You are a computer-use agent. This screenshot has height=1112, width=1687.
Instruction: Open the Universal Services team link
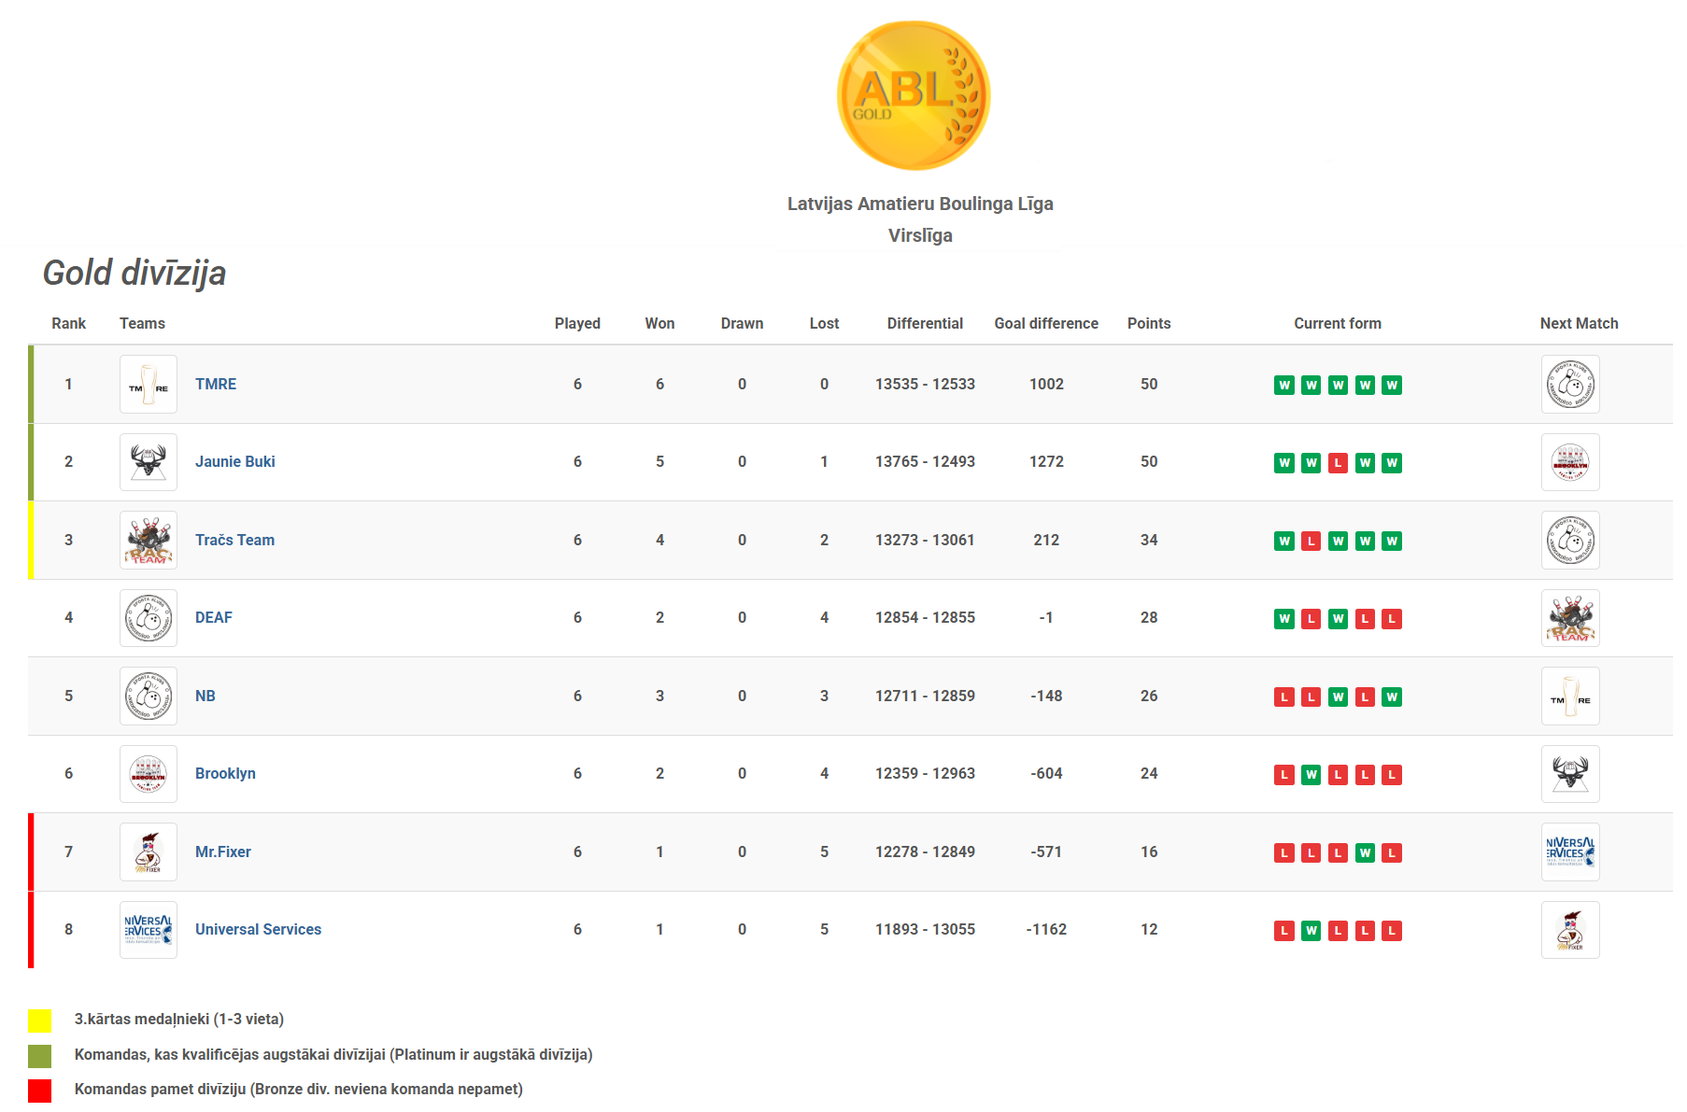[258, 930]
